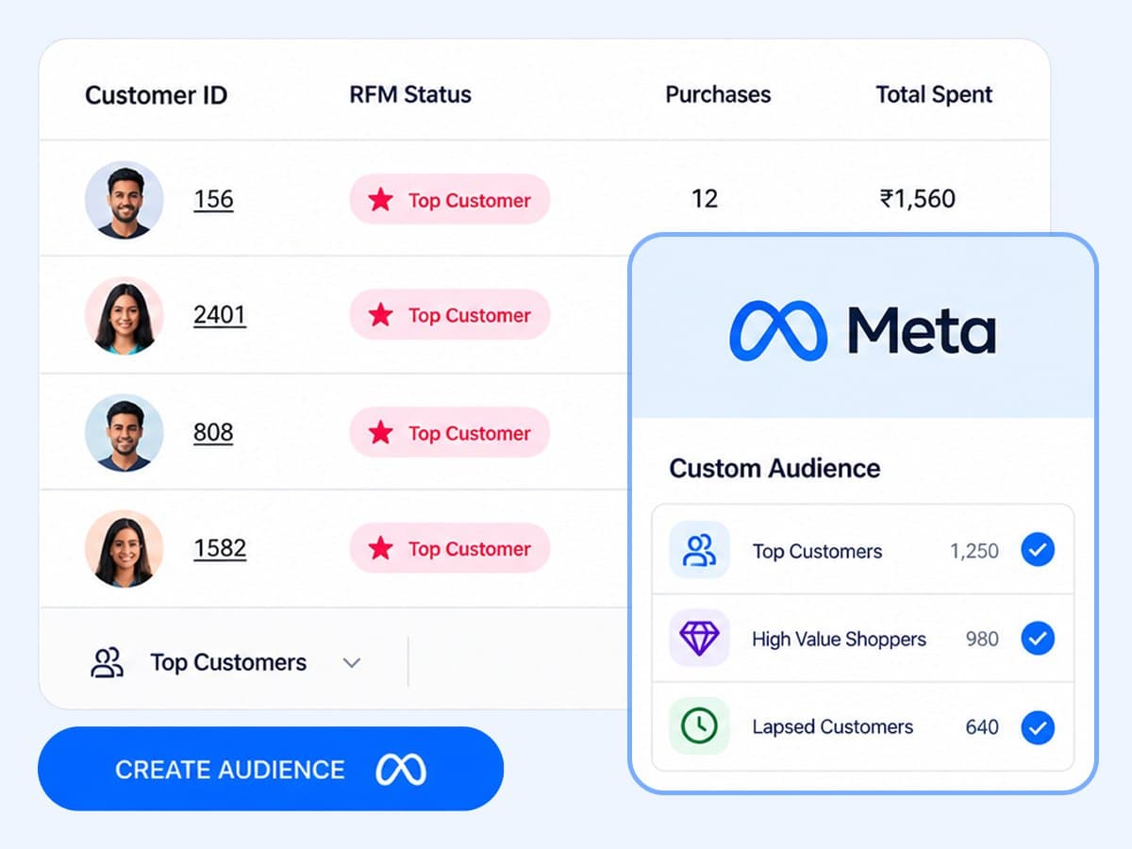Click the star icon in row 2401 badge

[381, 315]
